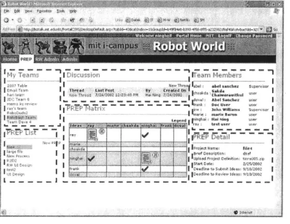The image size is (290, 224).
Task: Select New Process in PREP List
Action: click(x=18, y=156)
